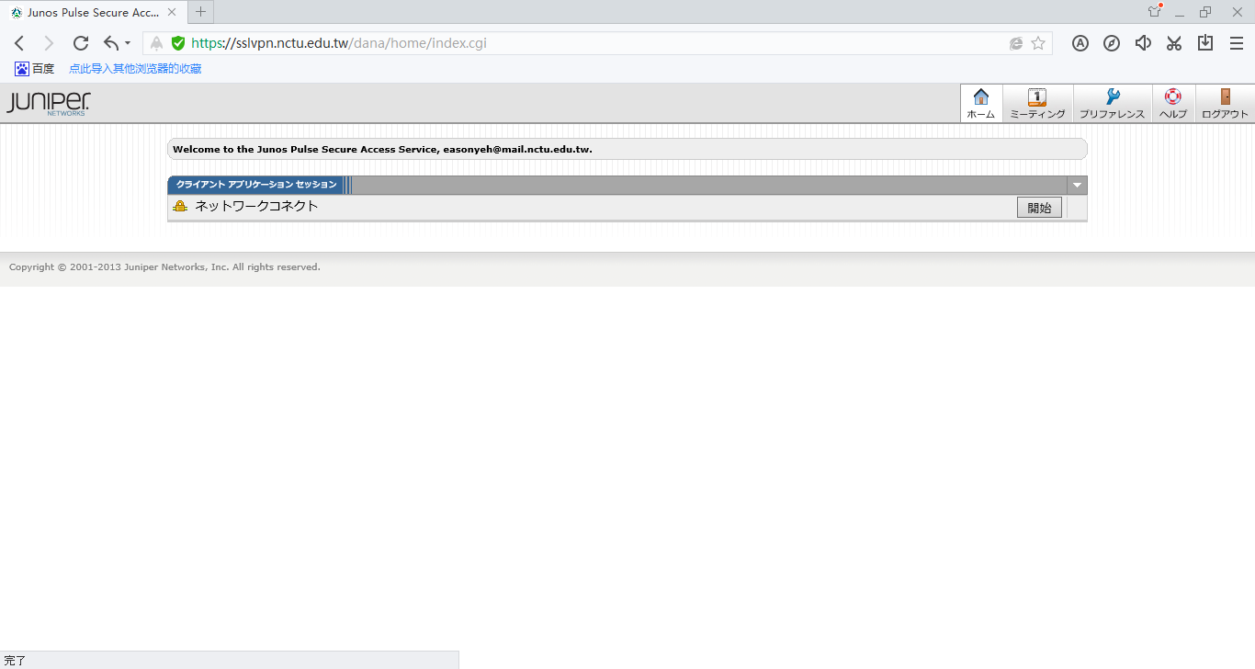This screenshot has height=669, width=1255.
Task: Click the Juniper Networks logo
Action: pyautogui.click(x=48, y=103)
